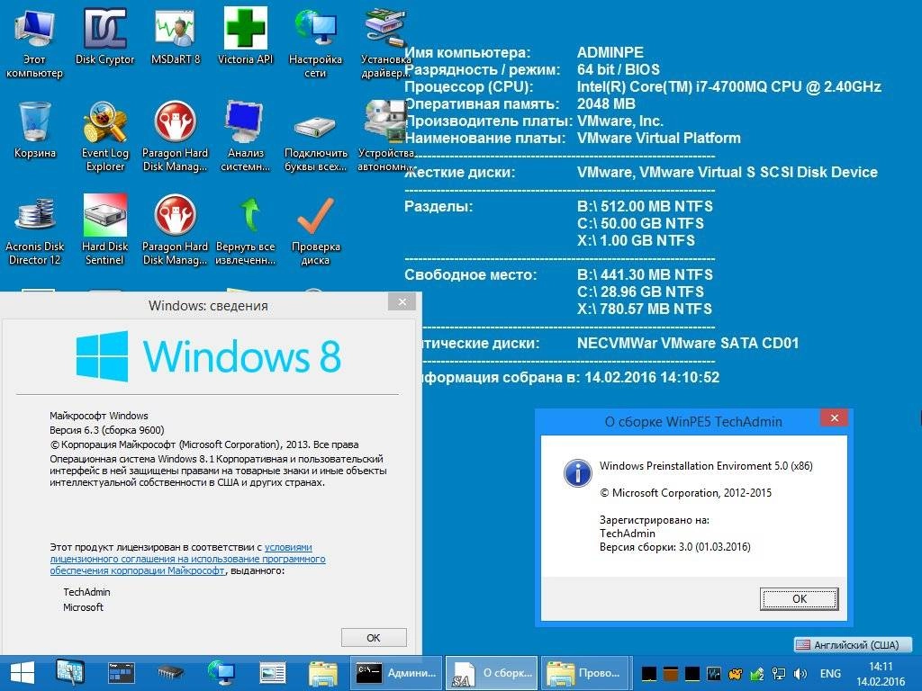This screenshot has width=922, height=691.
Task: Click the X:\ 780.57 MB NTFS free space entry
Action: click(x=644, y=309)
